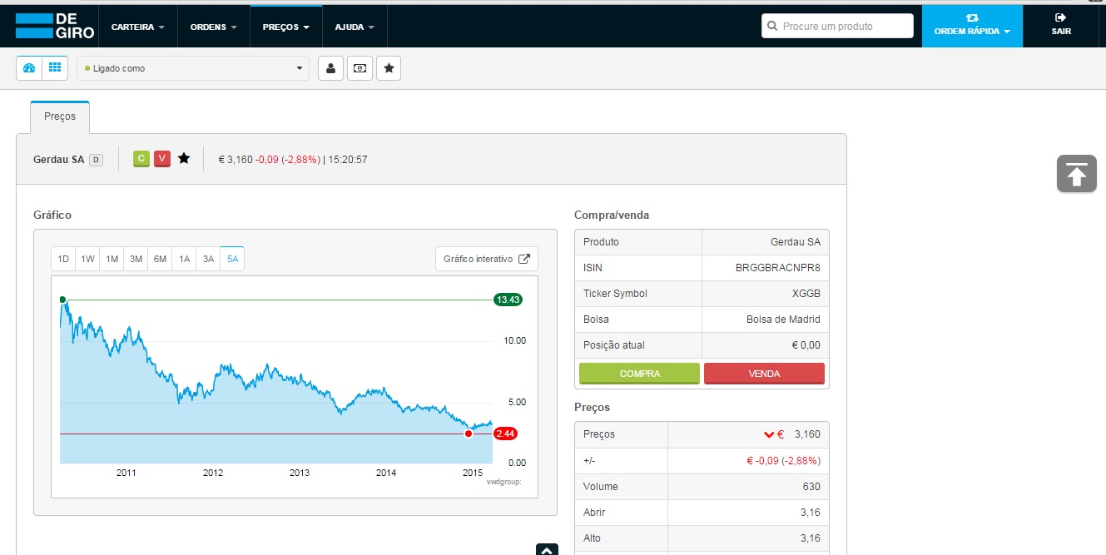
Task: Click the DEGIRO logo
Action: coord(55,27)
